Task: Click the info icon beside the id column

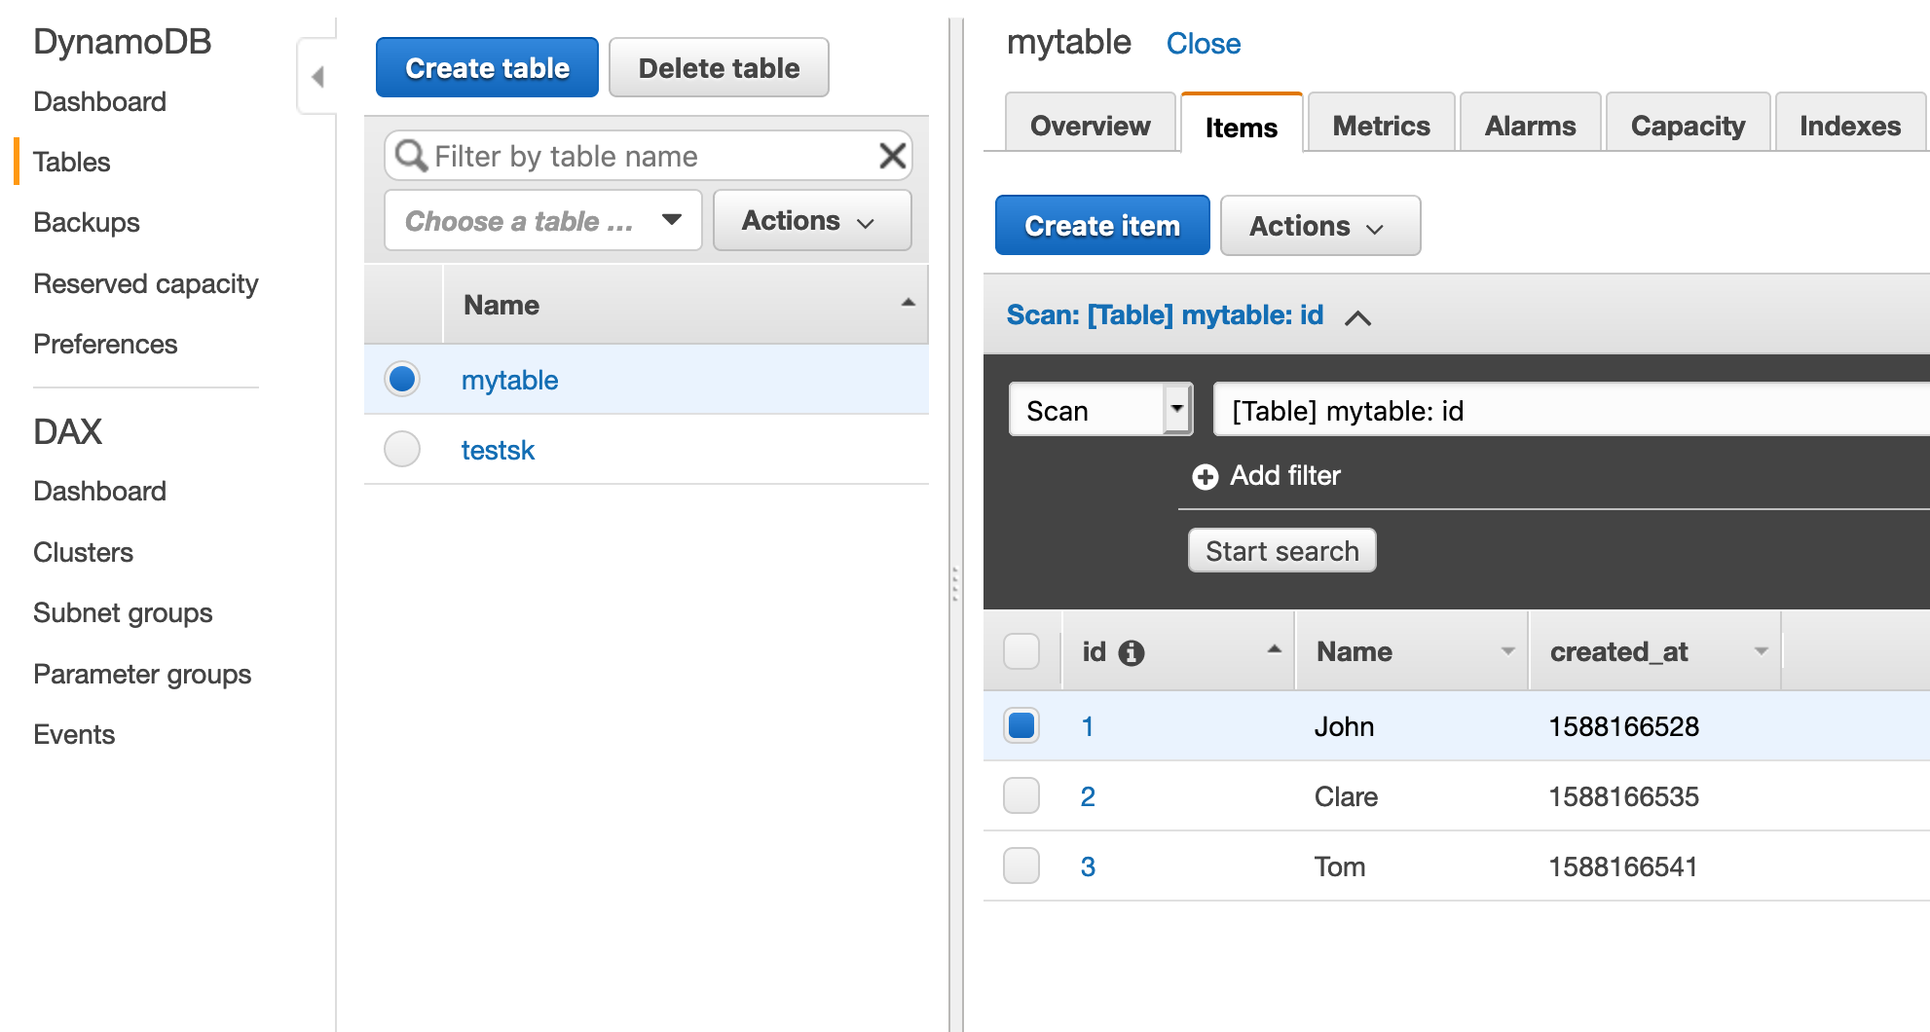Action: pos(1132,651)
